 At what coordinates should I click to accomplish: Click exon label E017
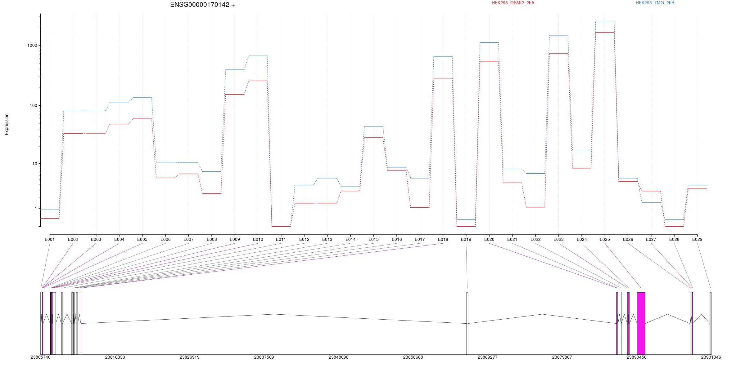point(420,239)
